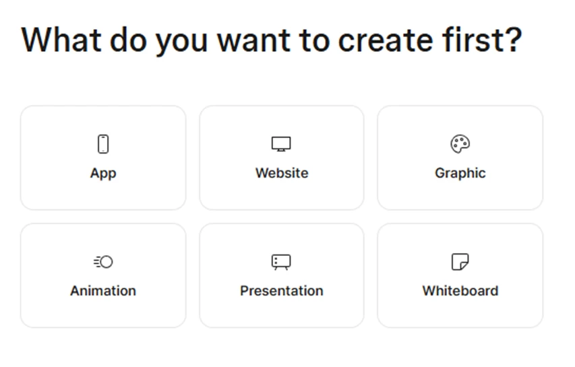This screenshot has width=575, height=367.
Task: Open the Presentation creation card
Action: click(282, 276)
